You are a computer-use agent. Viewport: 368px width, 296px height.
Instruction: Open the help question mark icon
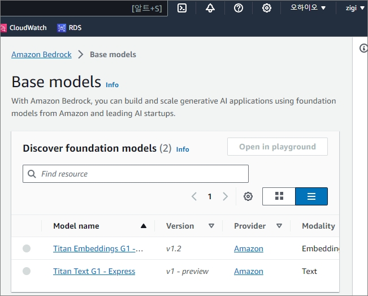coord(239,8)
